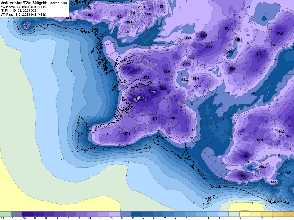Click the VT: Fim. 19.01.2023 04Z (+4 h) line
This screenshot has height=220, width=294.
coord(23,14)
